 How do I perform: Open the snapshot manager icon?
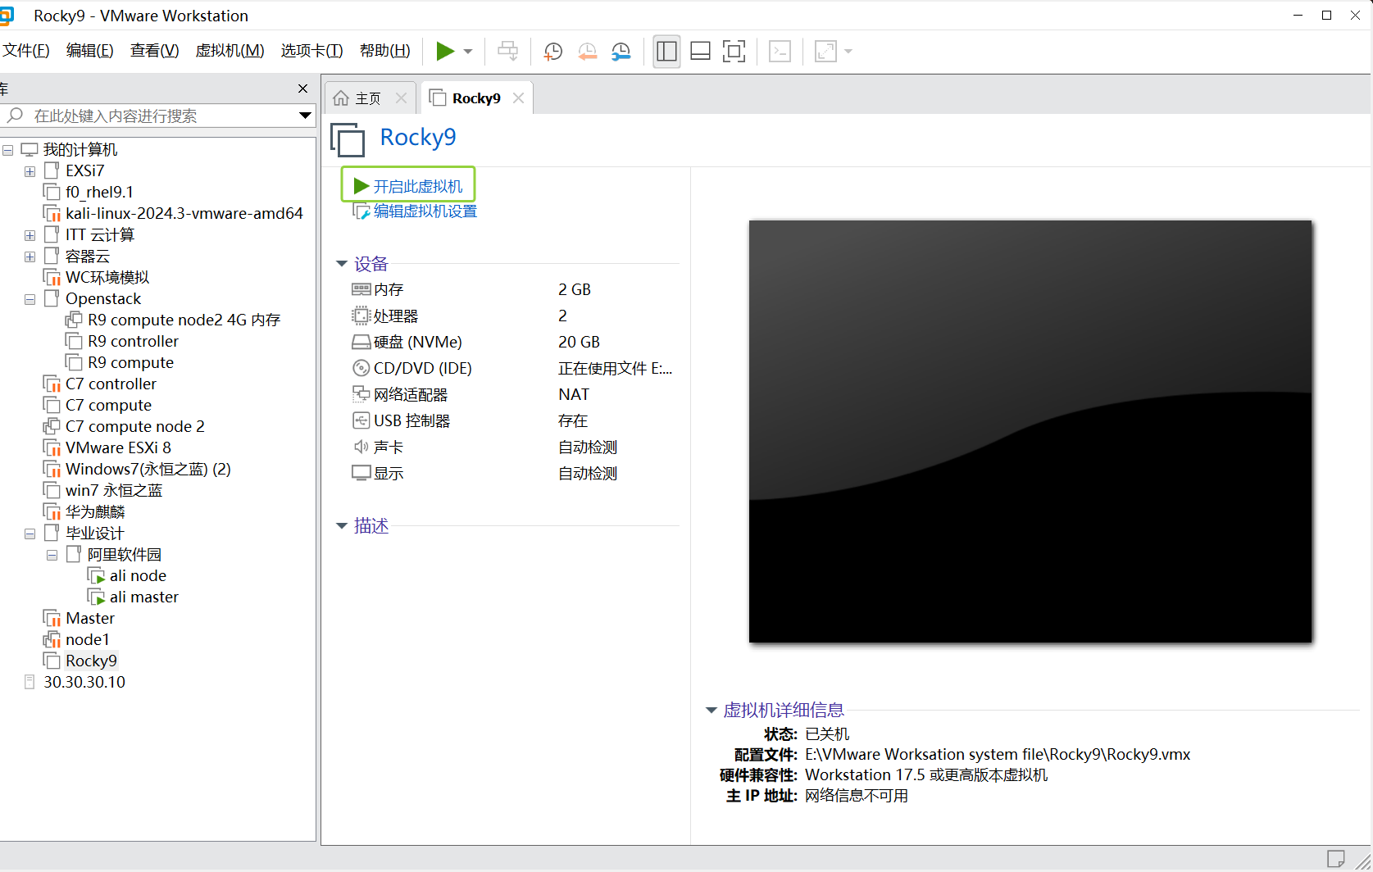click(621, 52)
